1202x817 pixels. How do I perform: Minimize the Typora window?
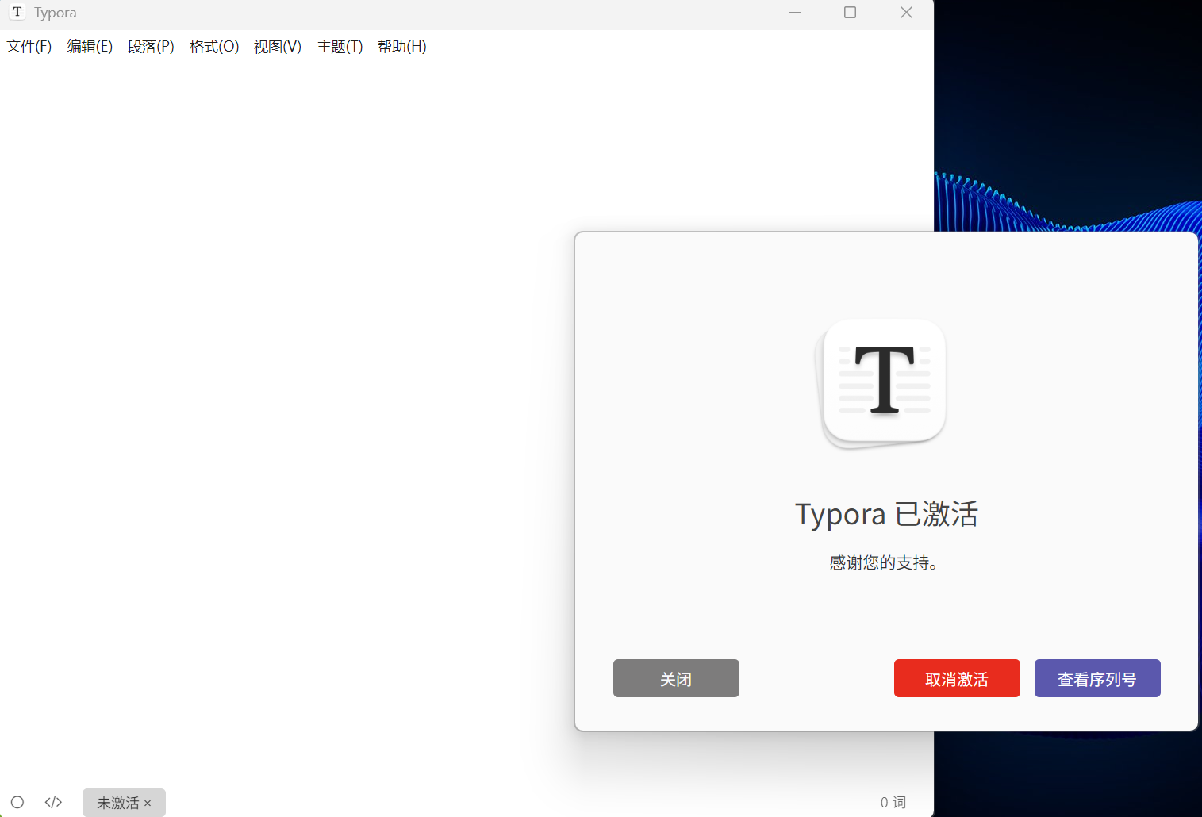tap(795, 12)
